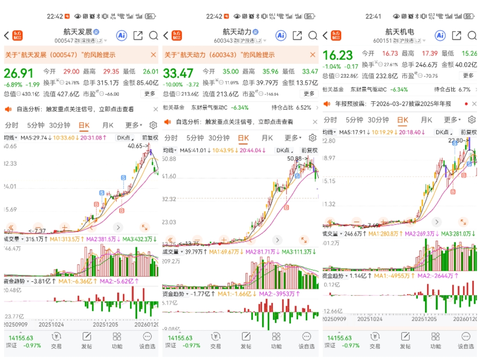Tap 发帖 icon in 航天发展 bottom bar
481x361 pixels.
pyautogui.click(x=86, y=341)
